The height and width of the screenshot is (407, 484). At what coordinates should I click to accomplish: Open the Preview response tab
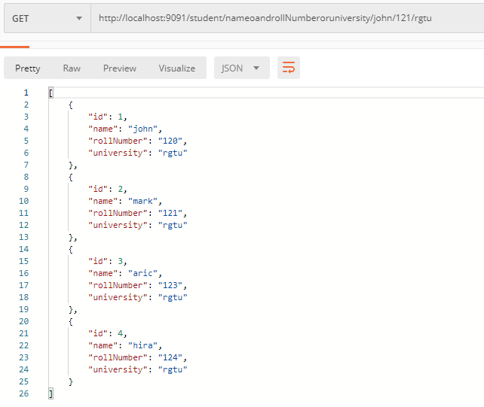click(120, 68)
